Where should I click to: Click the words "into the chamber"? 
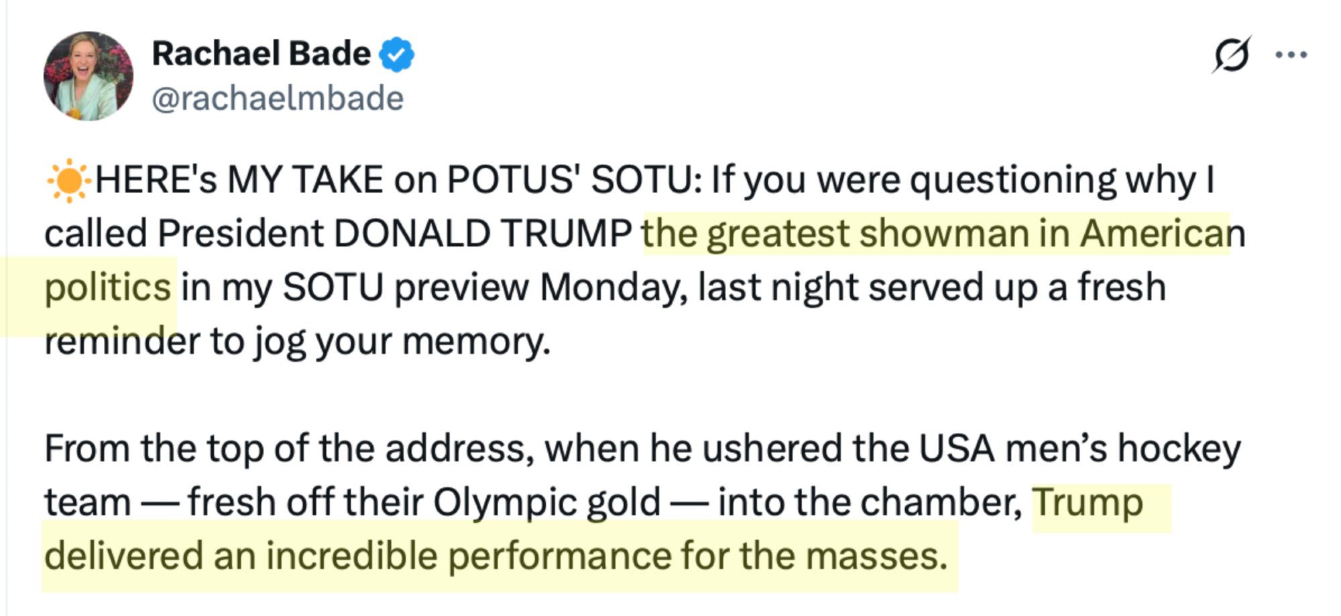(x=870, y=503)
